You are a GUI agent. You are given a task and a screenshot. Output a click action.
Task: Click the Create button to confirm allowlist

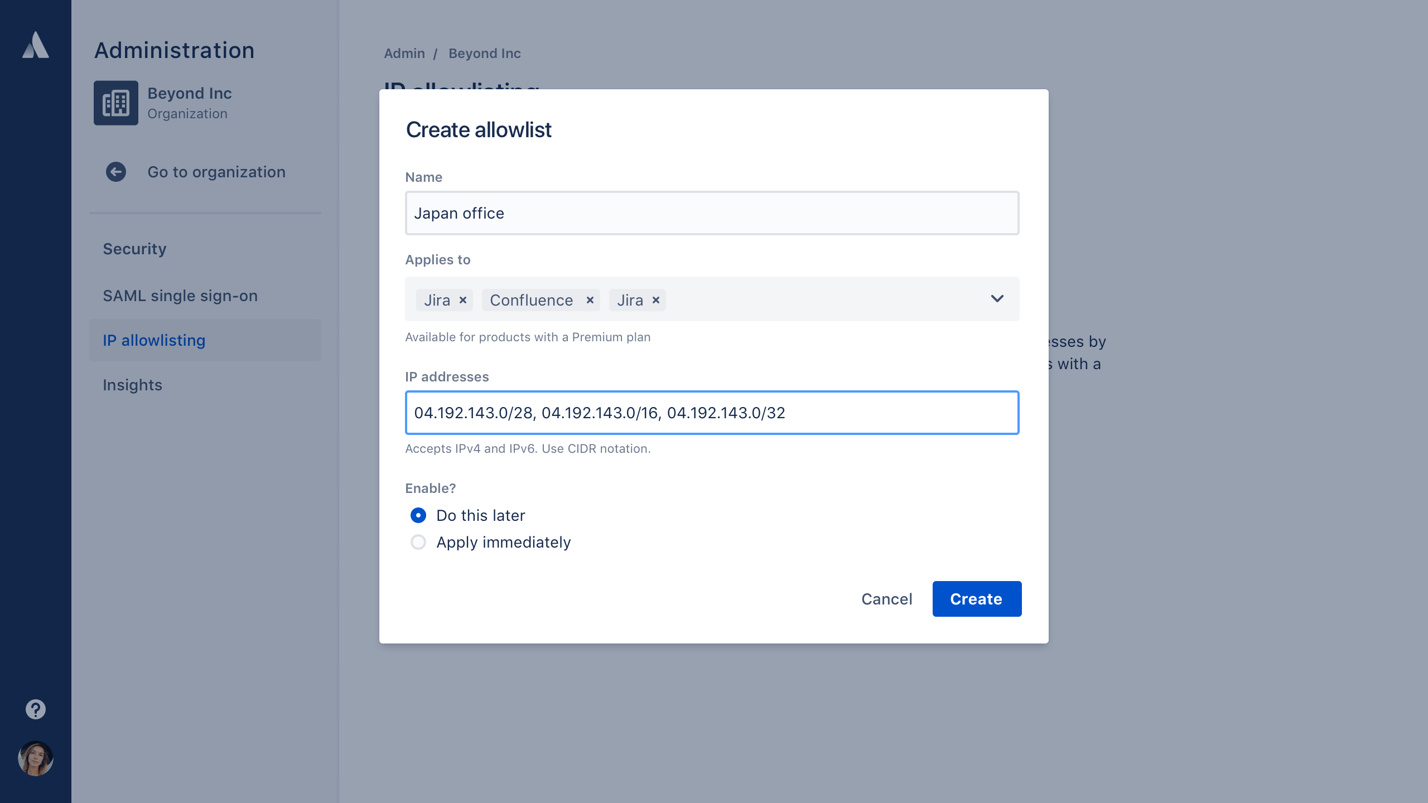(x=976, y=599)
